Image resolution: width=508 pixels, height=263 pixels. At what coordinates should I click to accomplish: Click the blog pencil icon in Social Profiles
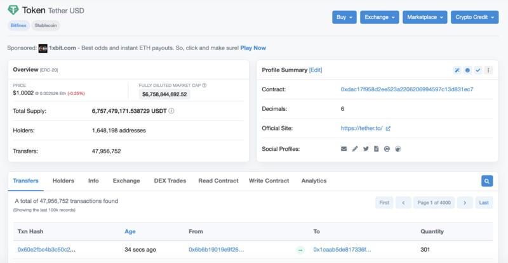point(355,149)
